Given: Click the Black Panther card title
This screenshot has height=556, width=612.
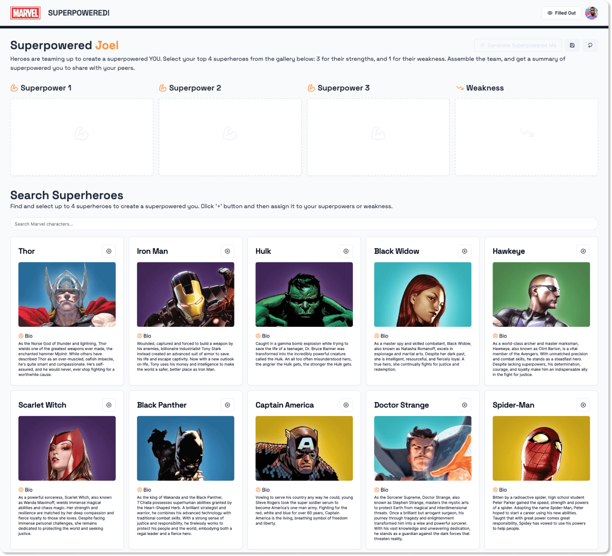Looking at the screenshot, I should point(161,405).
